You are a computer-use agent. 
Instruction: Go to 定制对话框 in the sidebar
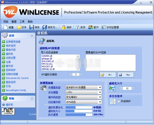coord(12,74)
